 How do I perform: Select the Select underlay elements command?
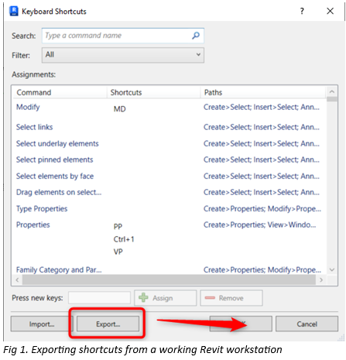pos(57,143)
